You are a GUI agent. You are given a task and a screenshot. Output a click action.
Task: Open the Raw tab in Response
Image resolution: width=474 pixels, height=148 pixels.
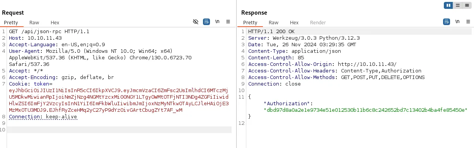[x=274, y=23]
